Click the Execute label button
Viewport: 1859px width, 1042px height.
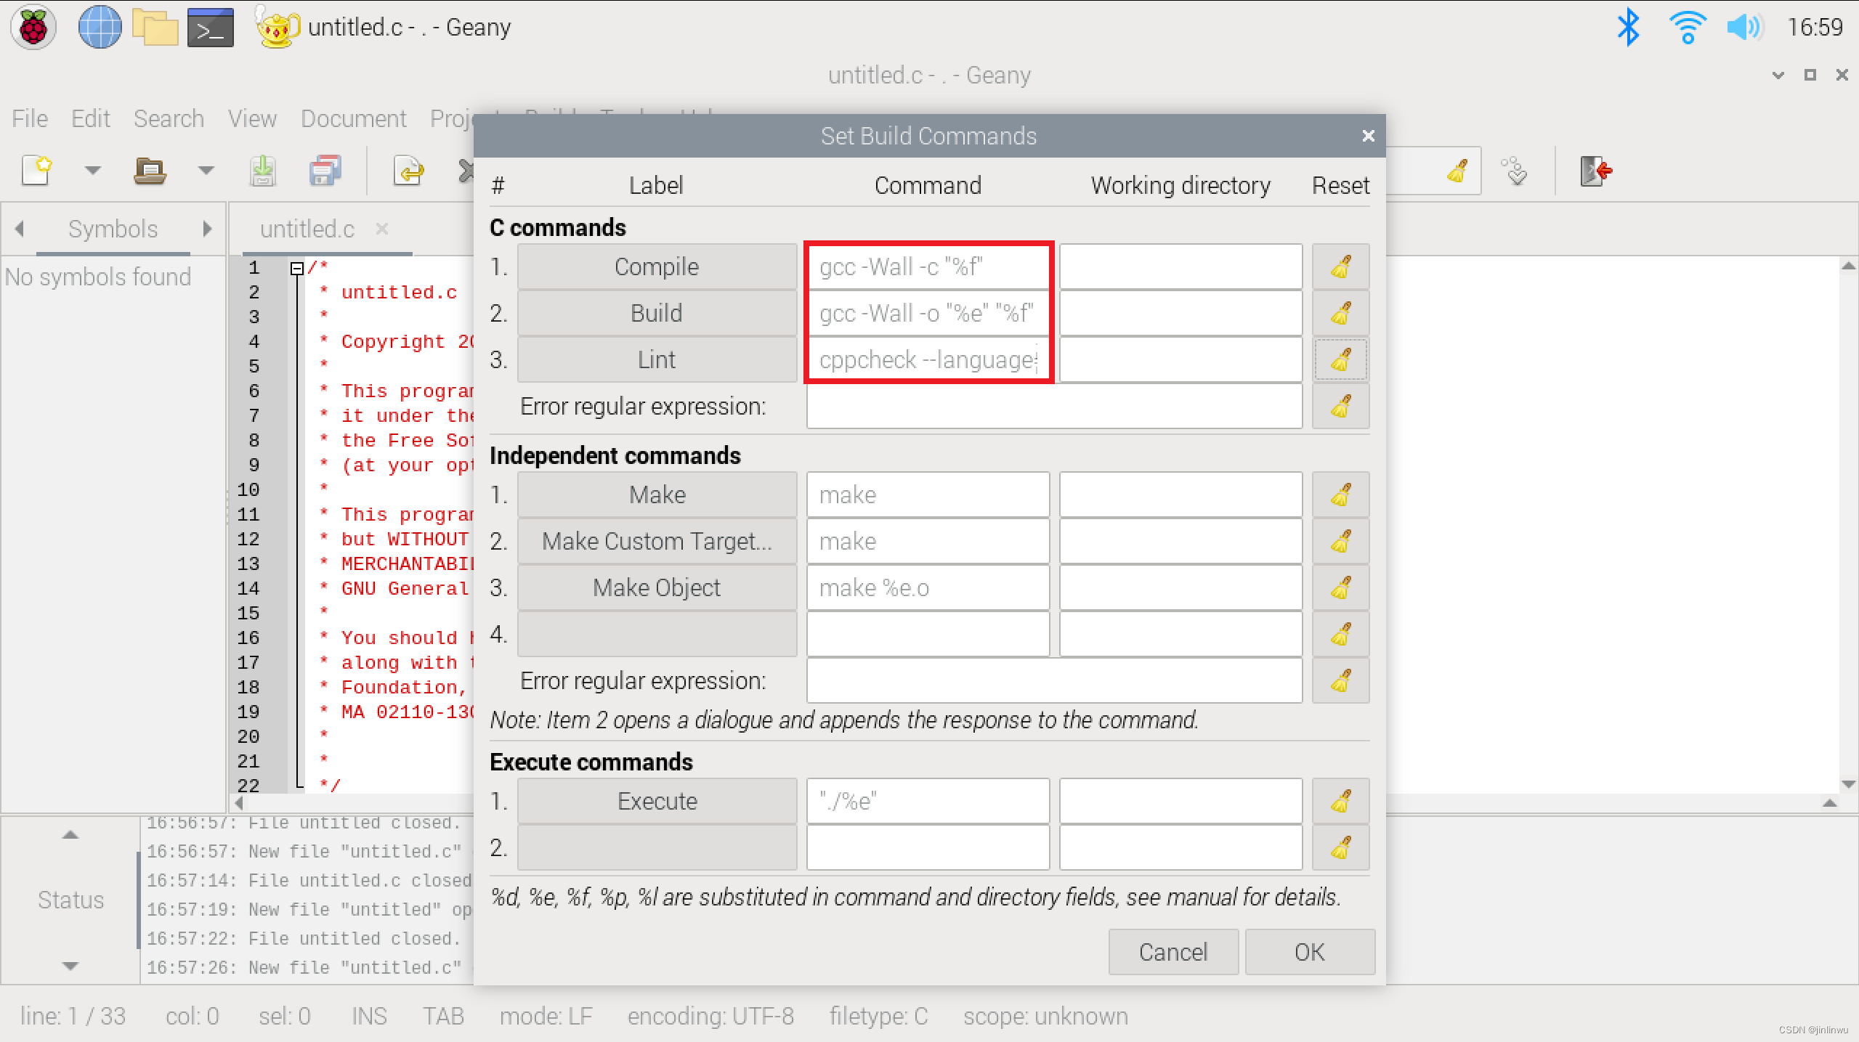pyautogui.click(x=657, y=801)
